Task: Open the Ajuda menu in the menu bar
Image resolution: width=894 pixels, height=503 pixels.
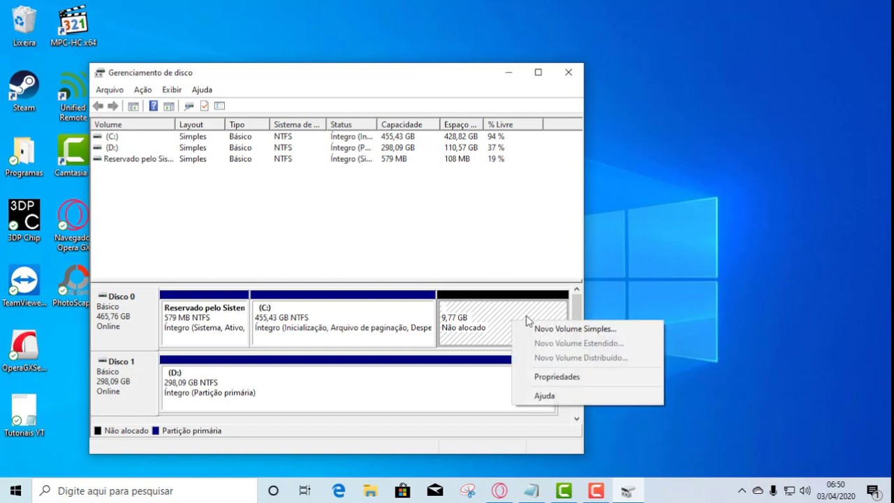Action: click(x=202, y=89)
